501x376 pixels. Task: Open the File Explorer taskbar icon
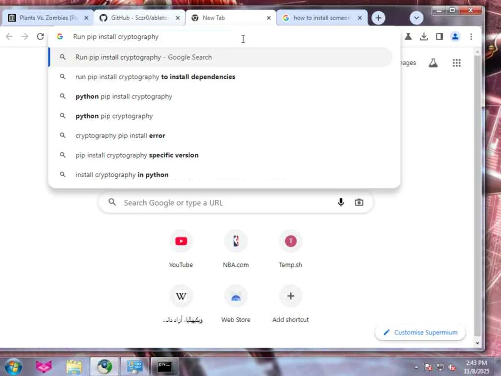74,366
